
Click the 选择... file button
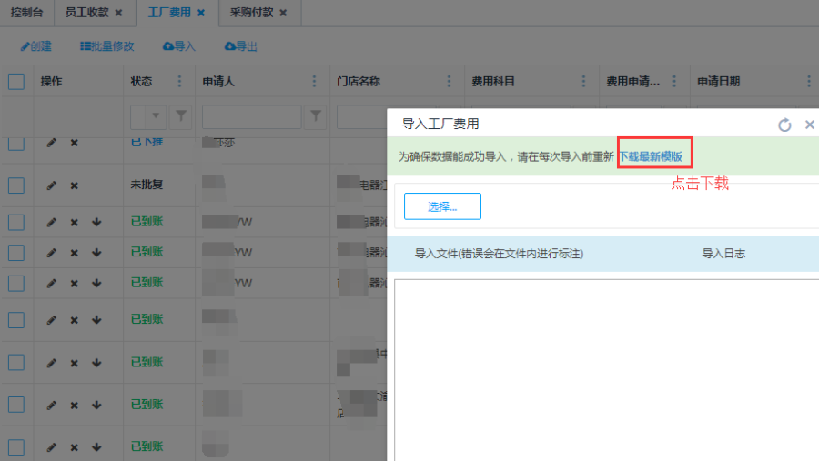click(x=442, y=206)
